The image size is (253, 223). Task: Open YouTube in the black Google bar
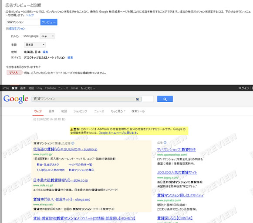tap(51, 88)
